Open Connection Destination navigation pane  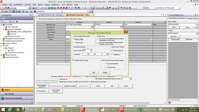[17, 98]
